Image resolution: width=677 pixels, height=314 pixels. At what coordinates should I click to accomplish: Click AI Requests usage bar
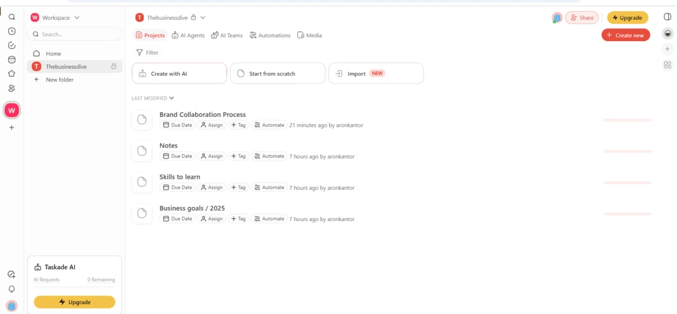pos(74,287)
